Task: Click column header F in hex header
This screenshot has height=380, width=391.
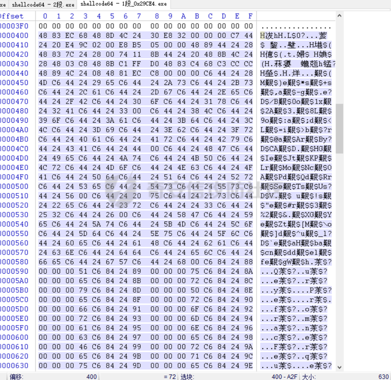Action: click(250, 16)
